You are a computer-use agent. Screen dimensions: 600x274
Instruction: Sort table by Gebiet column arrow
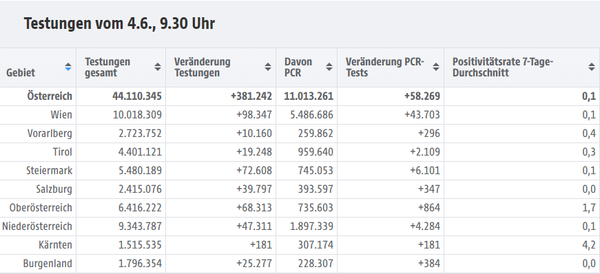(68, 67)
